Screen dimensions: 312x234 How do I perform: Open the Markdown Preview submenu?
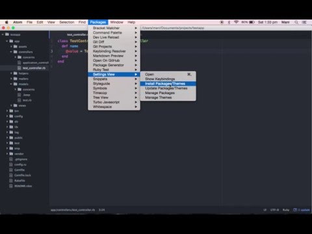click(x=114, y=56)
